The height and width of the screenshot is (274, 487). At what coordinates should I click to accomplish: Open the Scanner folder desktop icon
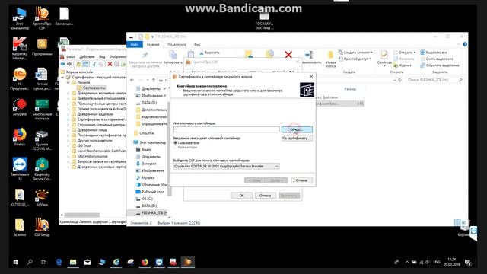[x=20, y=227]
